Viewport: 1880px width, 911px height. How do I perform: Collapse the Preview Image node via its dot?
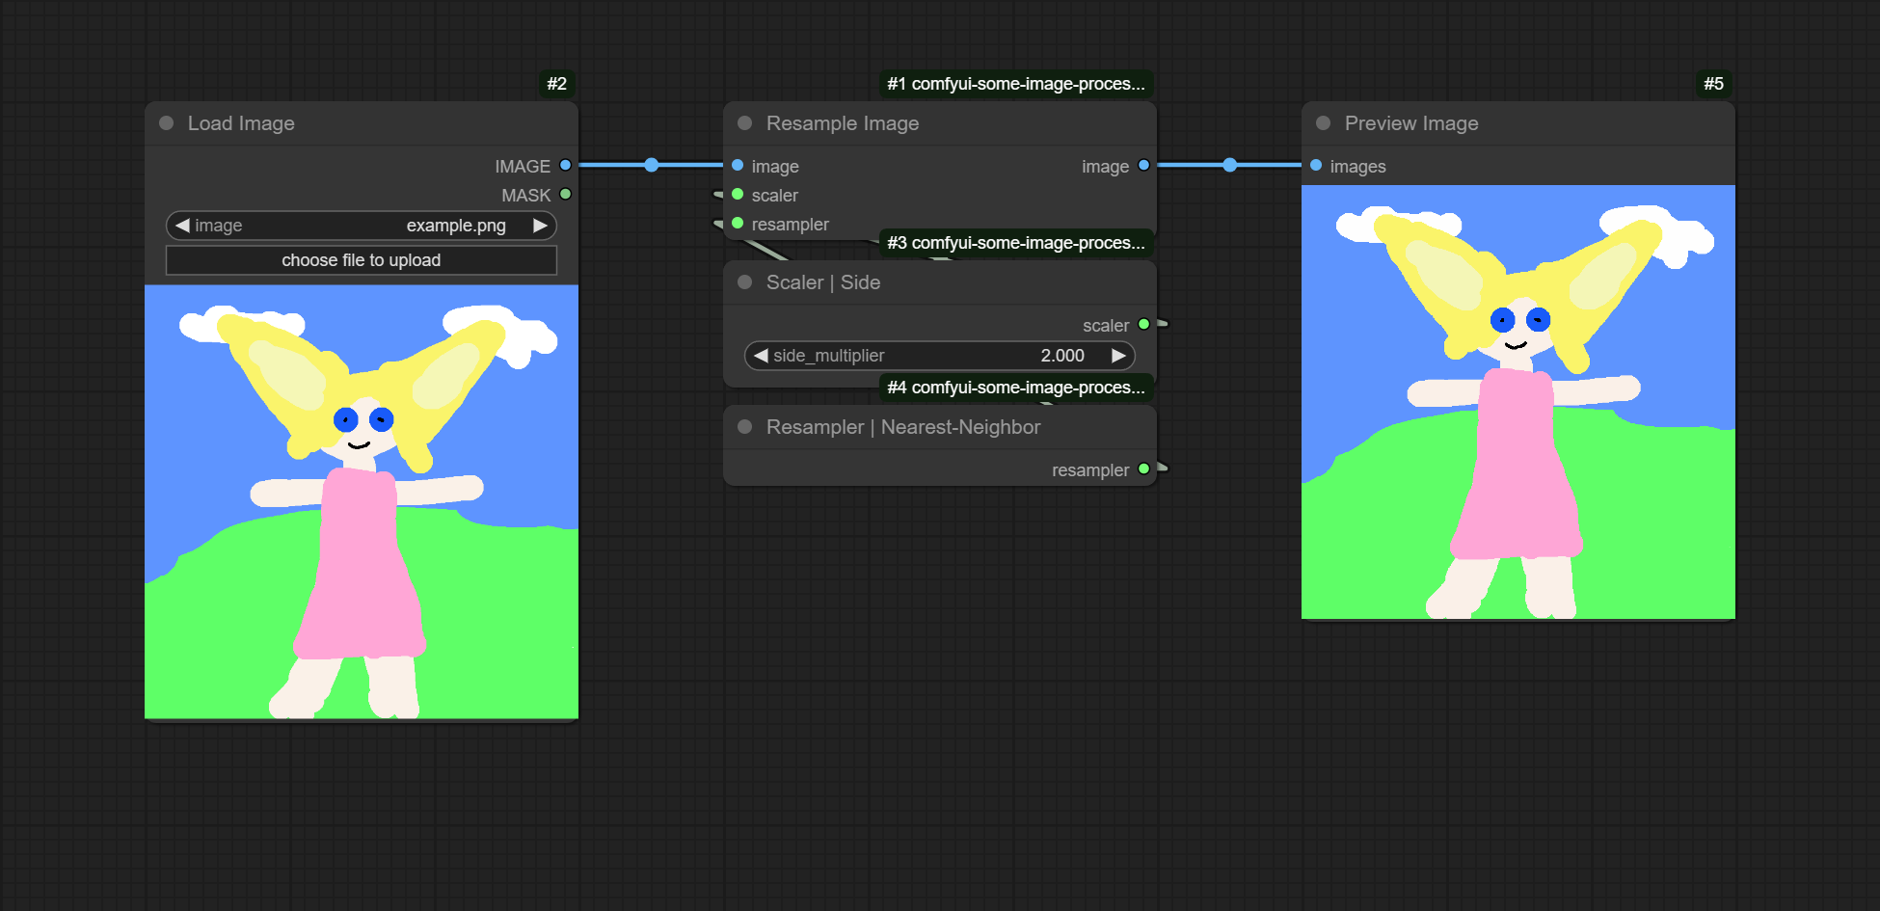coord(1323,123)
